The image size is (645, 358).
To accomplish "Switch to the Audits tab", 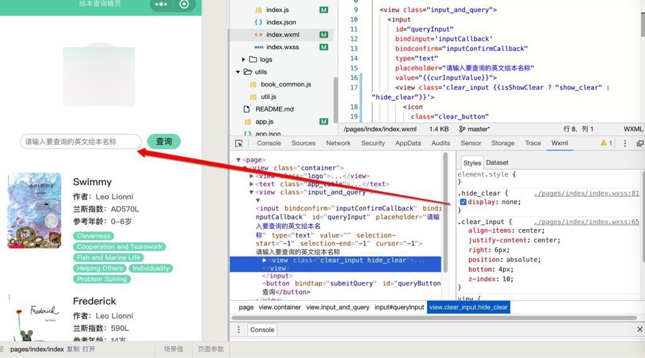I will [x=440, y=143].
